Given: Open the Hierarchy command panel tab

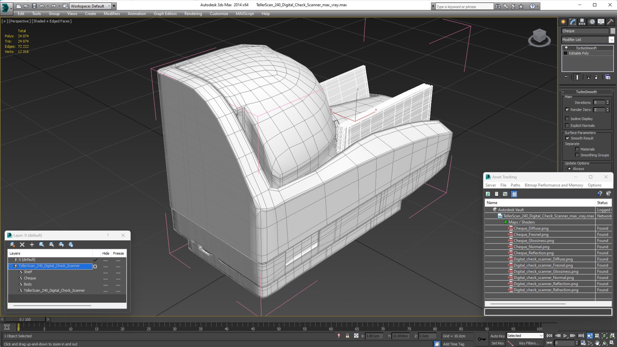Looking at the screenshot, I should pyautogui.click(x=582, y=22).
